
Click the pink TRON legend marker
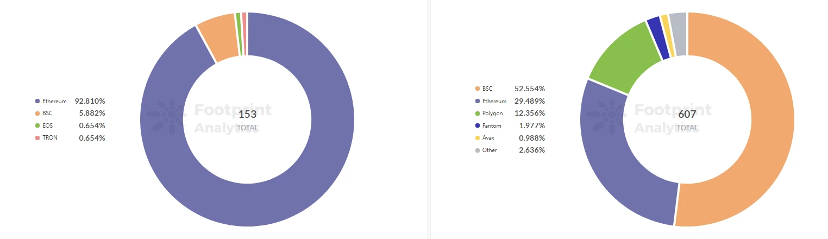tap(37, 138)
